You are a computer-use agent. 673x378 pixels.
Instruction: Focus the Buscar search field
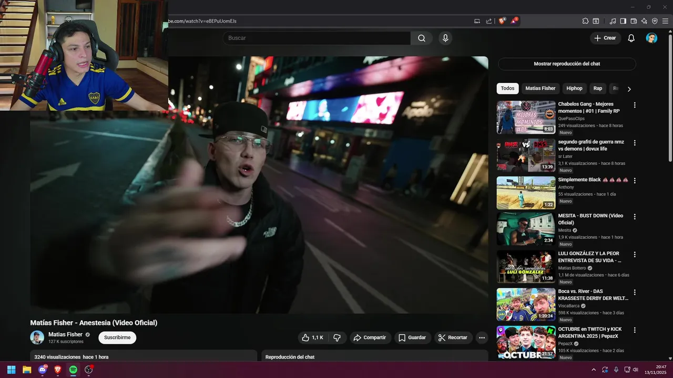pos(317,38)
